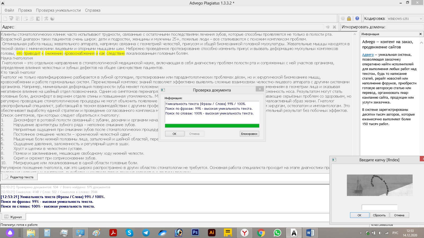Close the Проверка документа dialog

(x=260, y=89)
